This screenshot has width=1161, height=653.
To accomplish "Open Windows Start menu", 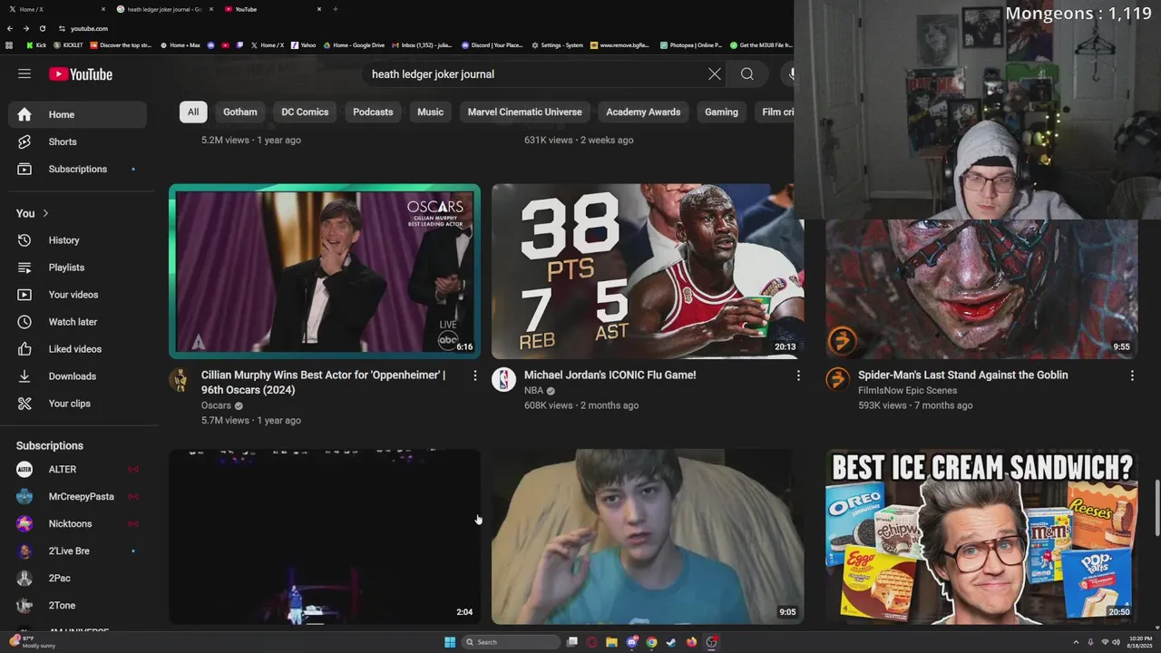I will (450, 642).
